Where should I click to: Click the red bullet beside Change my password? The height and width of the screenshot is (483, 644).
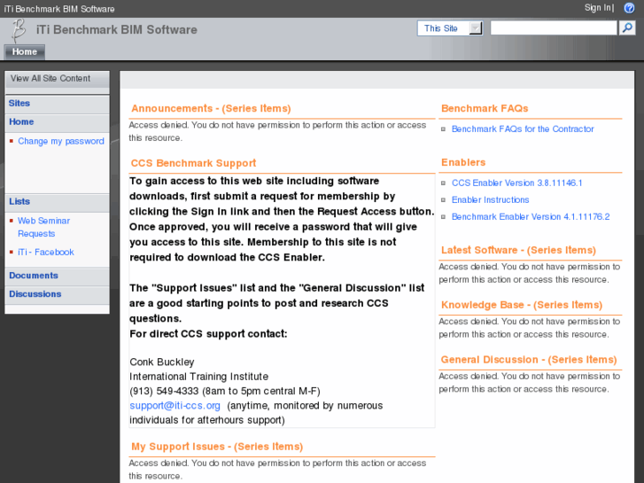coord(12,141)
